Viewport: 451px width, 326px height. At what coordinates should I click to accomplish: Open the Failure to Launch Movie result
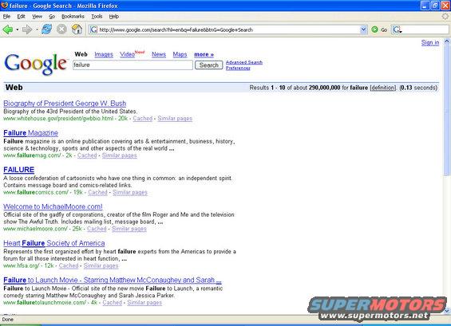[113, 280]
